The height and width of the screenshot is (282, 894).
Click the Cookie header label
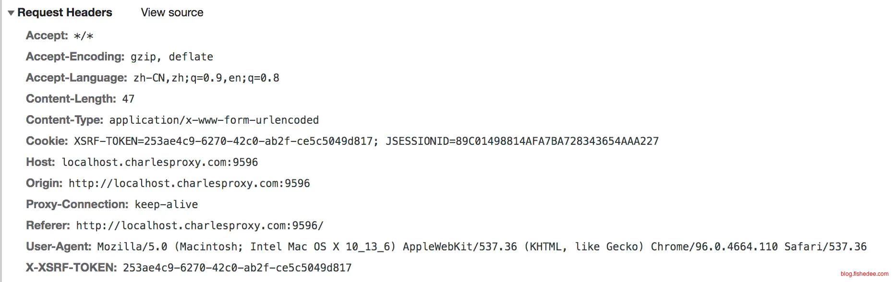(x=47, y=141)
